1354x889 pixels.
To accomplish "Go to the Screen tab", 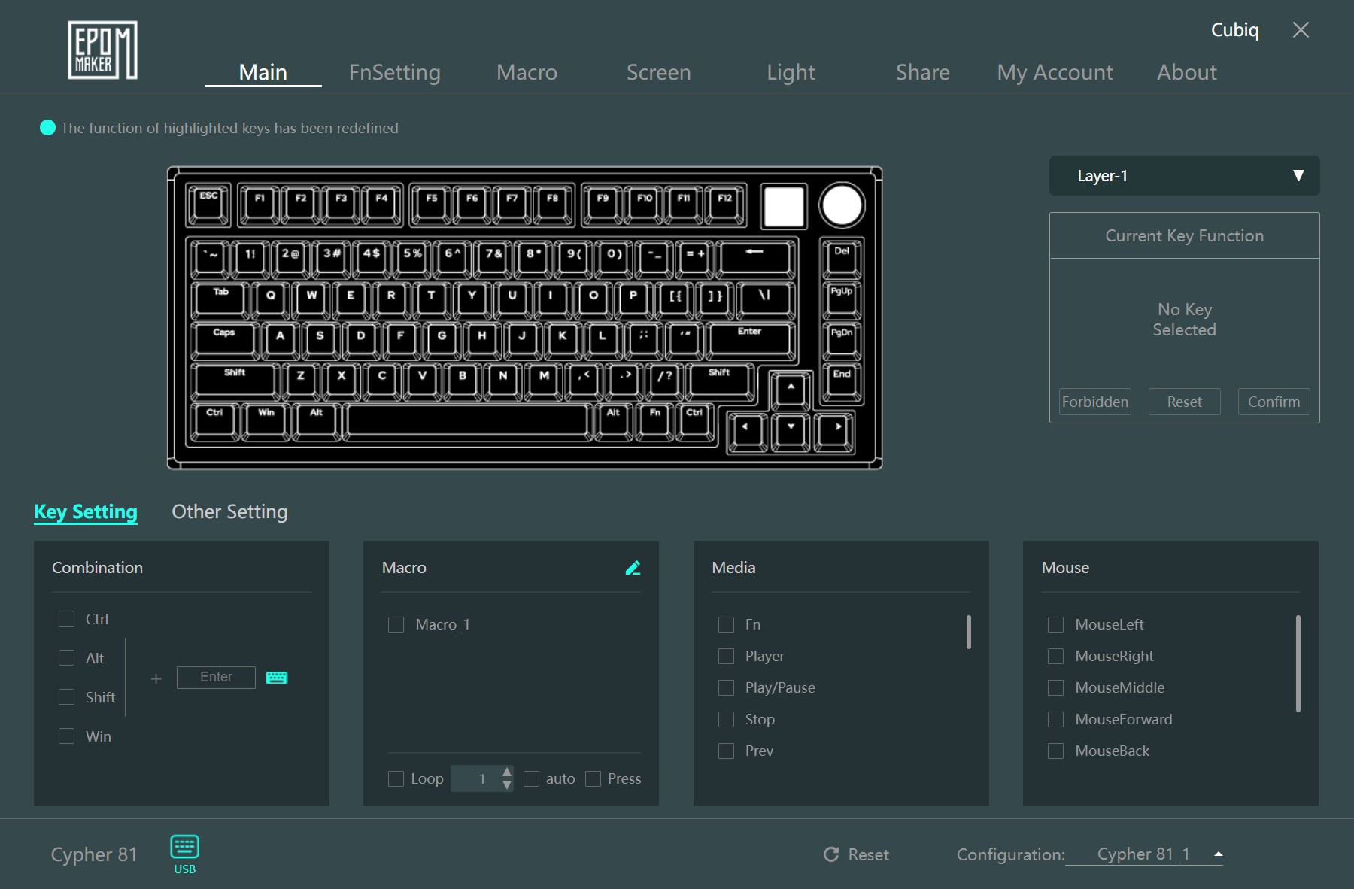I will [658, 72].
